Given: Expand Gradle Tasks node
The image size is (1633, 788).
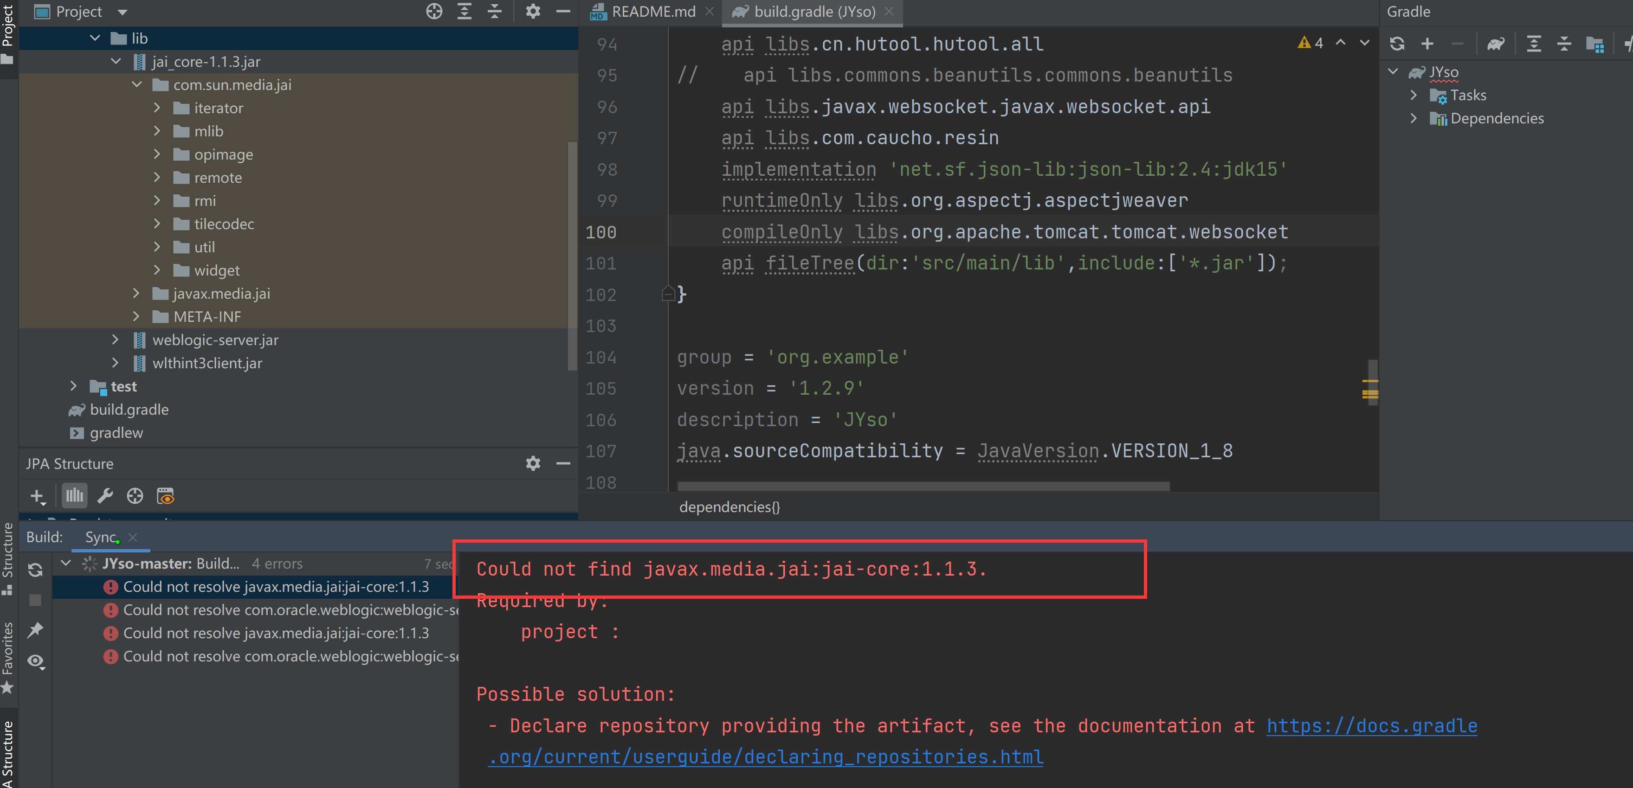Looking at the screenshot, I should click(x=1414, y=95).
